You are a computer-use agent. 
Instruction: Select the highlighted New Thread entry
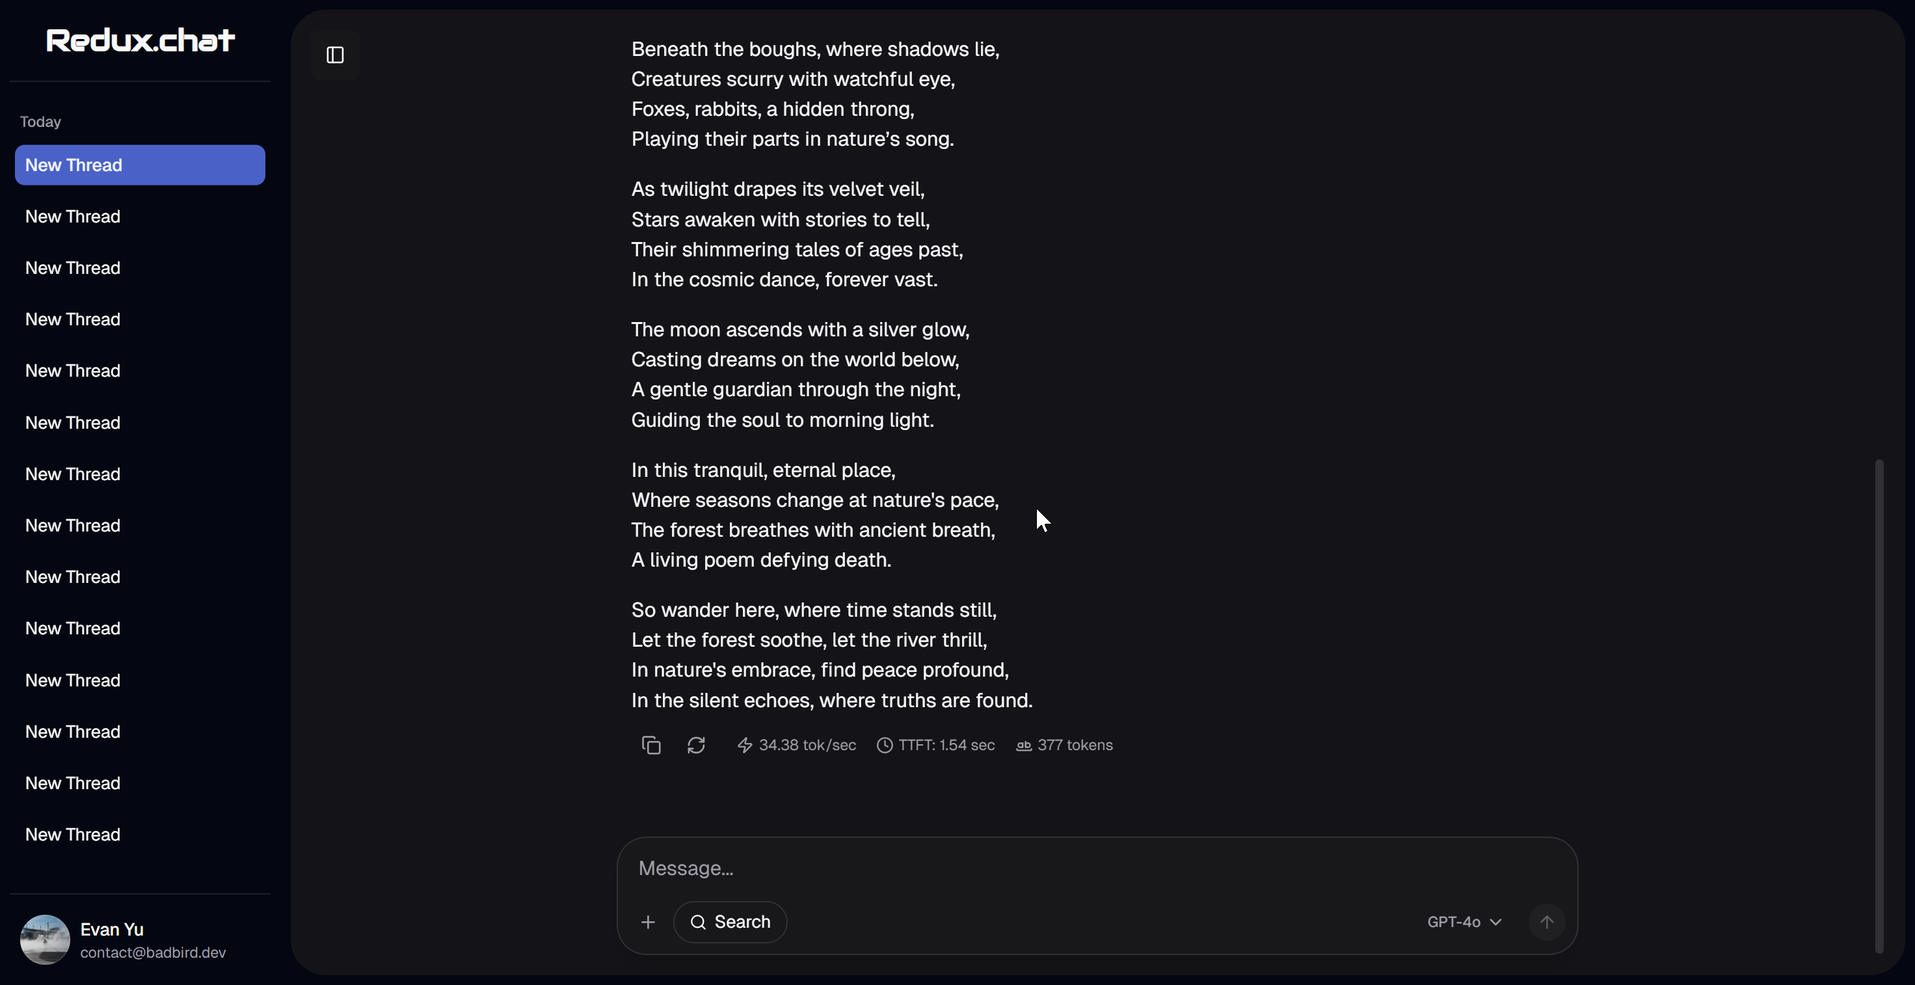(x=140, y=165)
